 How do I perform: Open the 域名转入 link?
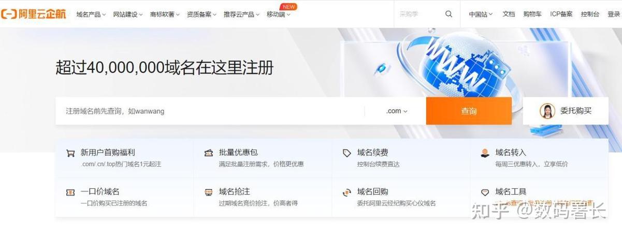pos(511,153)
